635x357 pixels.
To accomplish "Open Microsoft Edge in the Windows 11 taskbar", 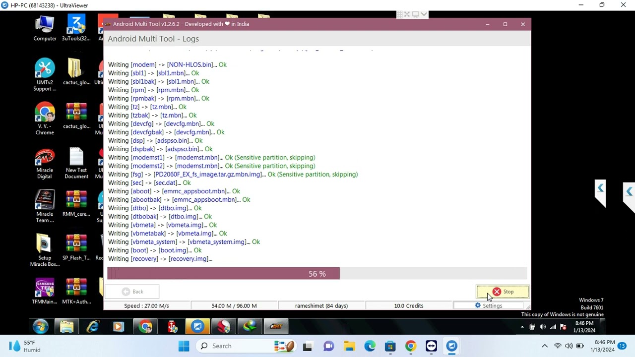I will (x=370, y=346).
